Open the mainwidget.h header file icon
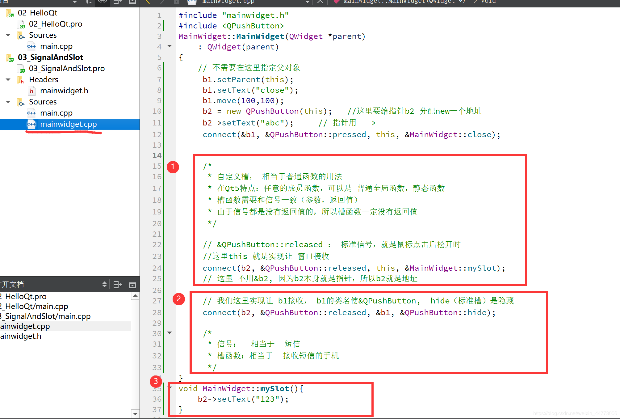Viewport: 620px width, 419px height. point(31,91)
